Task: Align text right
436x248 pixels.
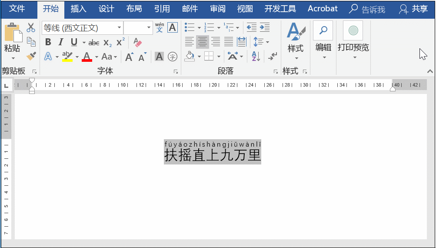Action: pos(216,42)
